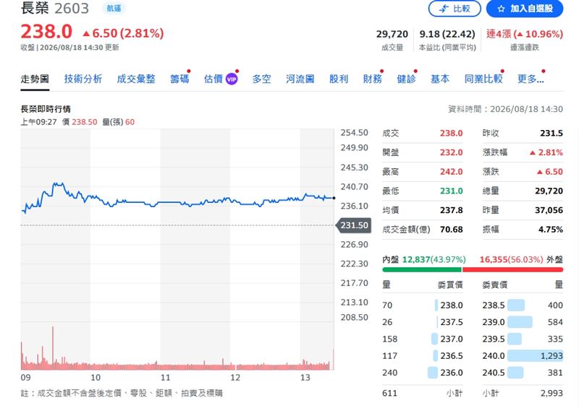Click the ask volume 1,293 bar
The width and height of the screenshot is (579, 408).
tap(535, 356)
